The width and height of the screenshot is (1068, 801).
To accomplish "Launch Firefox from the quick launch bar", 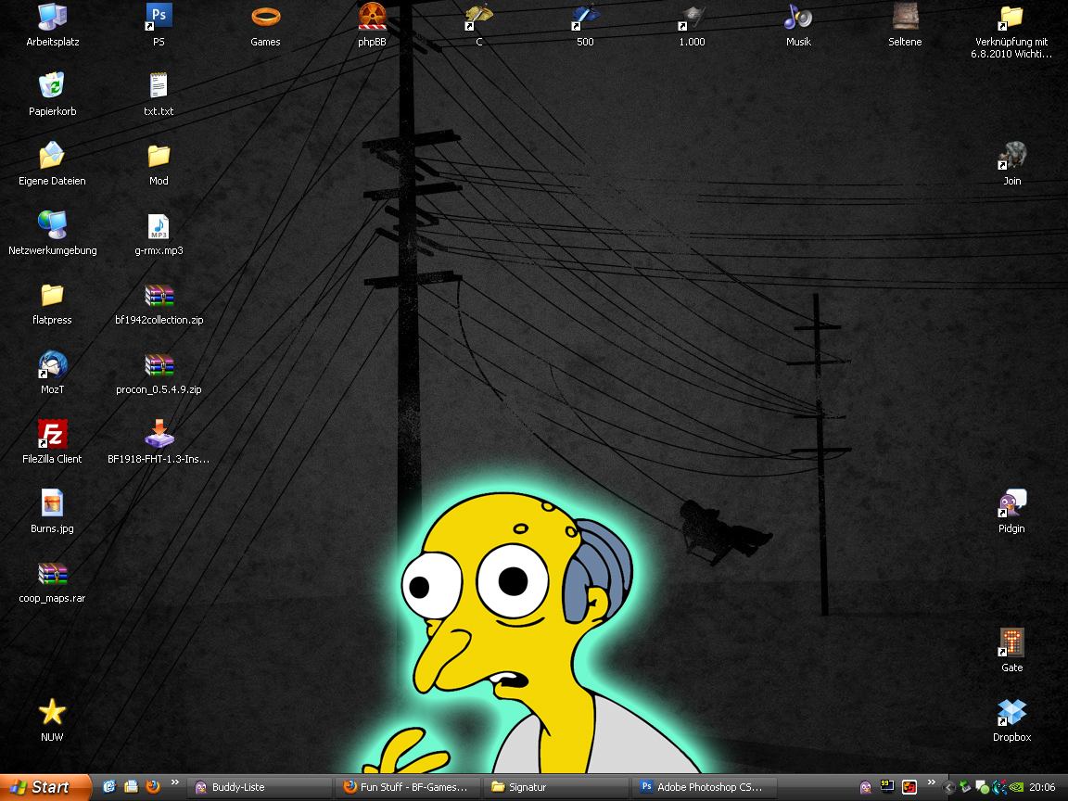I will point(153,787).
